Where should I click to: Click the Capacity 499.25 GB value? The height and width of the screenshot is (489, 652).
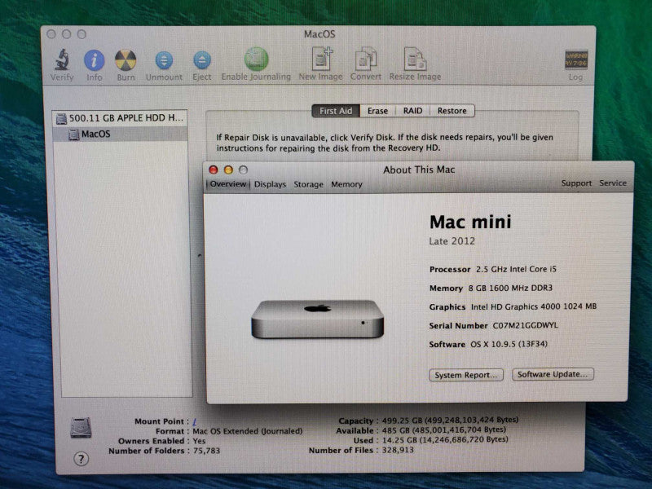click(451, 420)
